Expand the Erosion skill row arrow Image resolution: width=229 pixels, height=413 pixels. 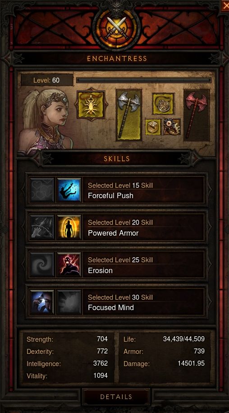point(210,265)
